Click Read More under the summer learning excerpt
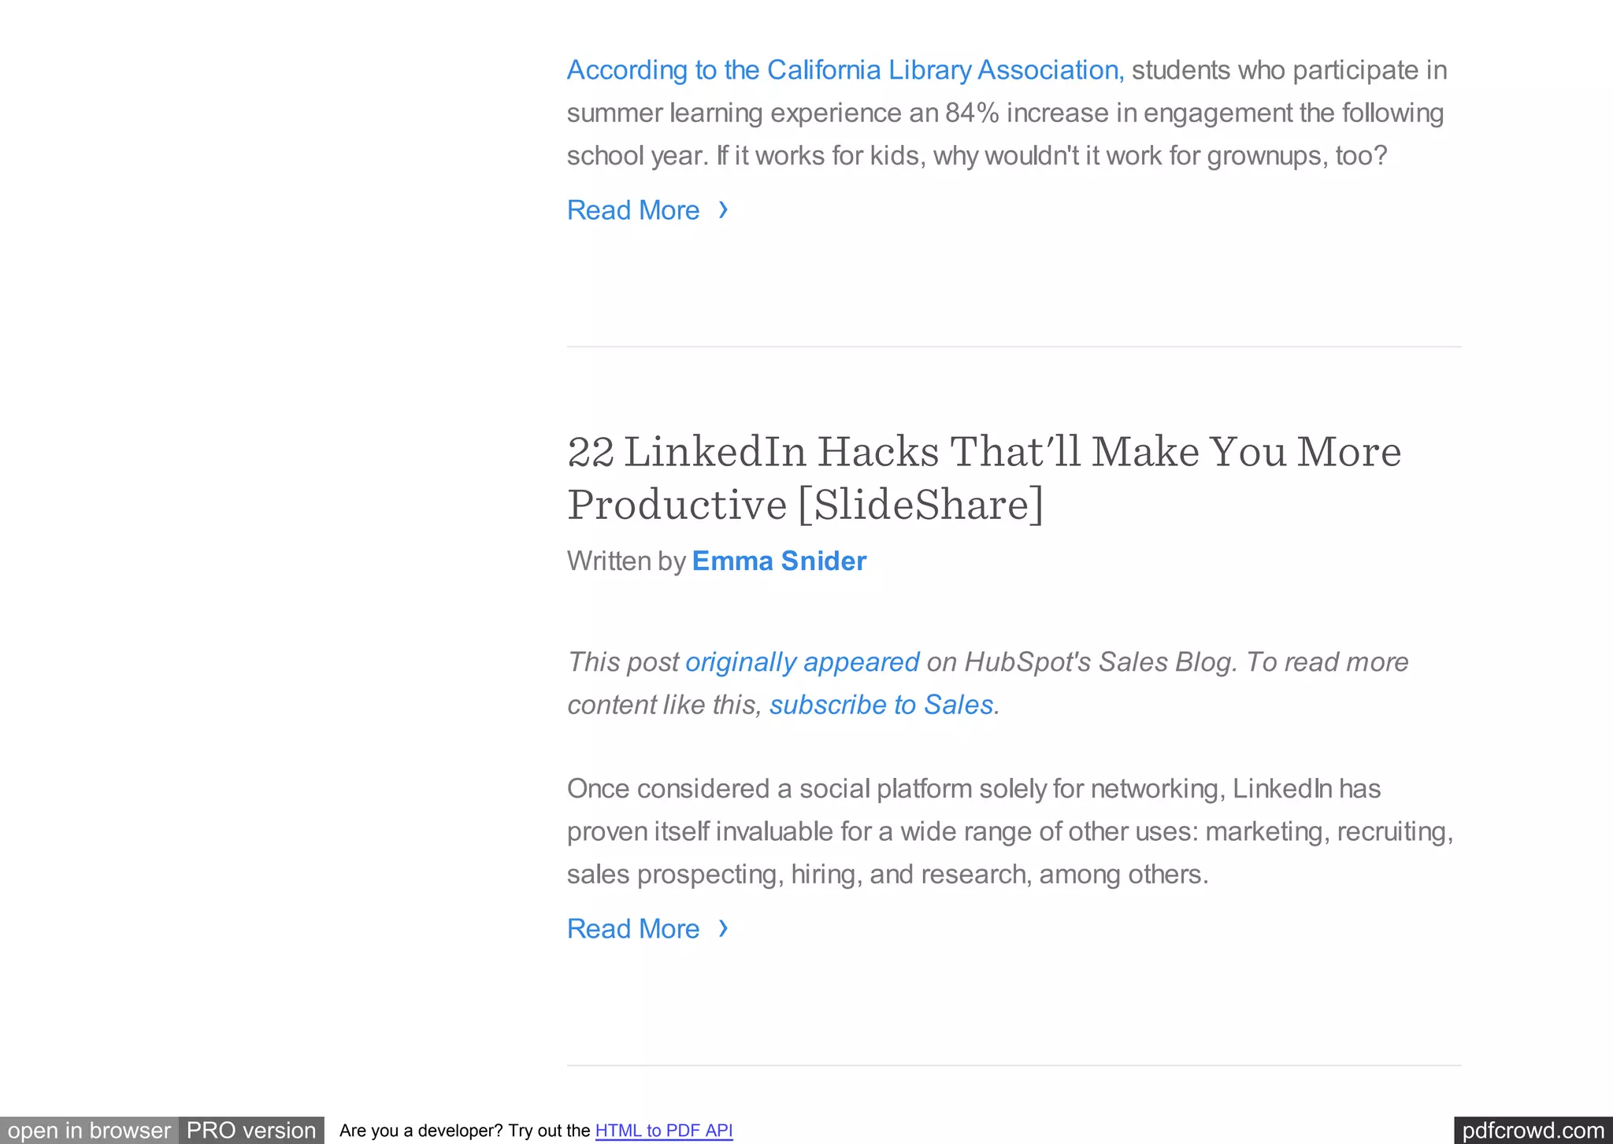The height and width of the screenshot is (1144, 1613). click(x=633, y=210)
